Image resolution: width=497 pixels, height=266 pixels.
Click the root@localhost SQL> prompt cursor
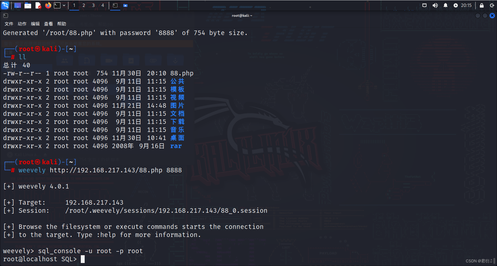coord(83,259)
